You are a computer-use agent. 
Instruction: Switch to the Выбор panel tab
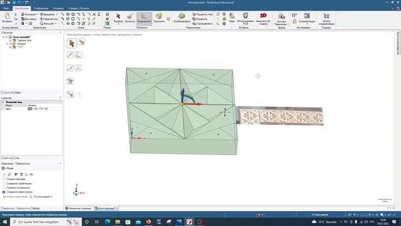(x=36, y=208)
